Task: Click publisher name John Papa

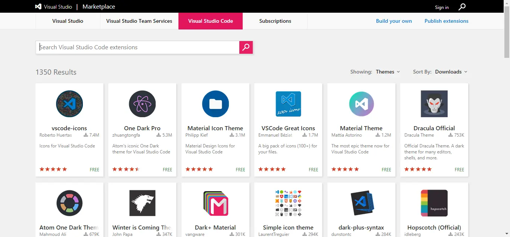Action: point(123,234)
